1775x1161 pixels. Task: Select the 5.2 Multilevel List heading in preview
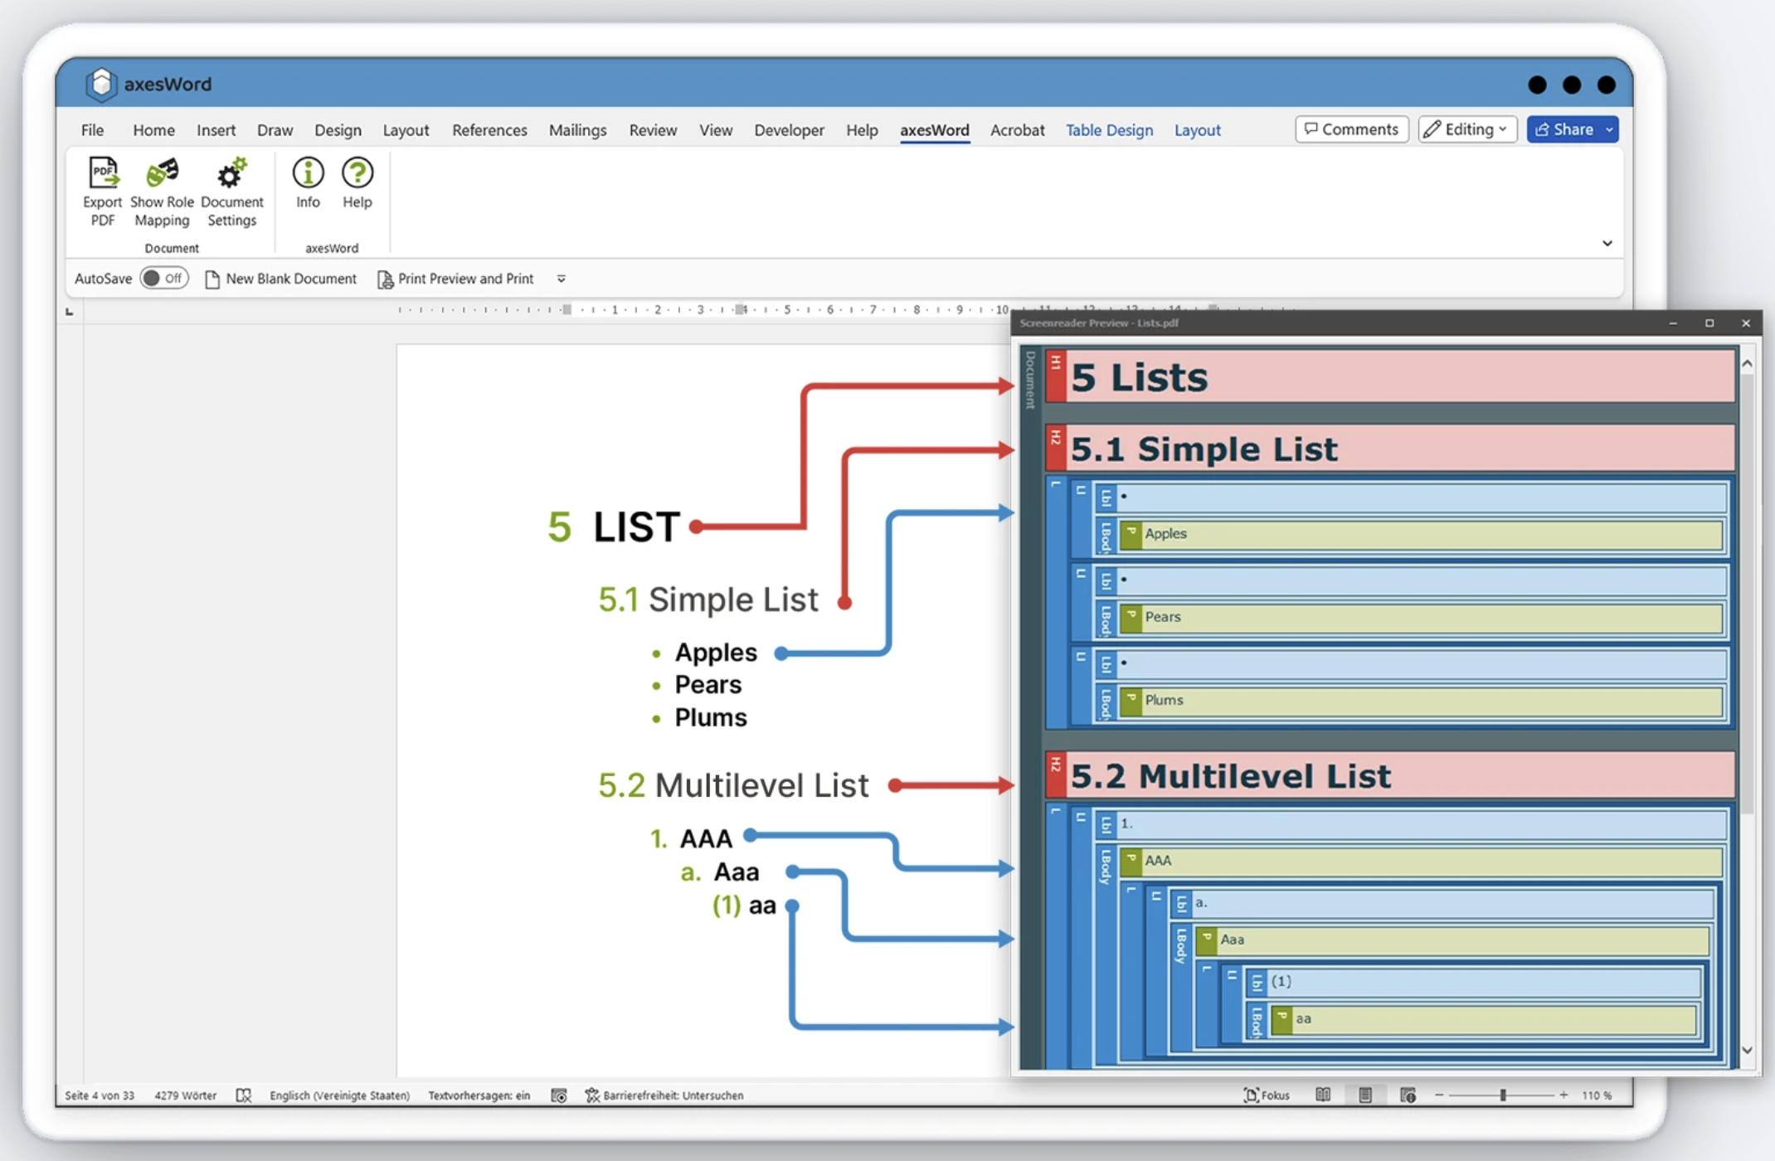1390,775
